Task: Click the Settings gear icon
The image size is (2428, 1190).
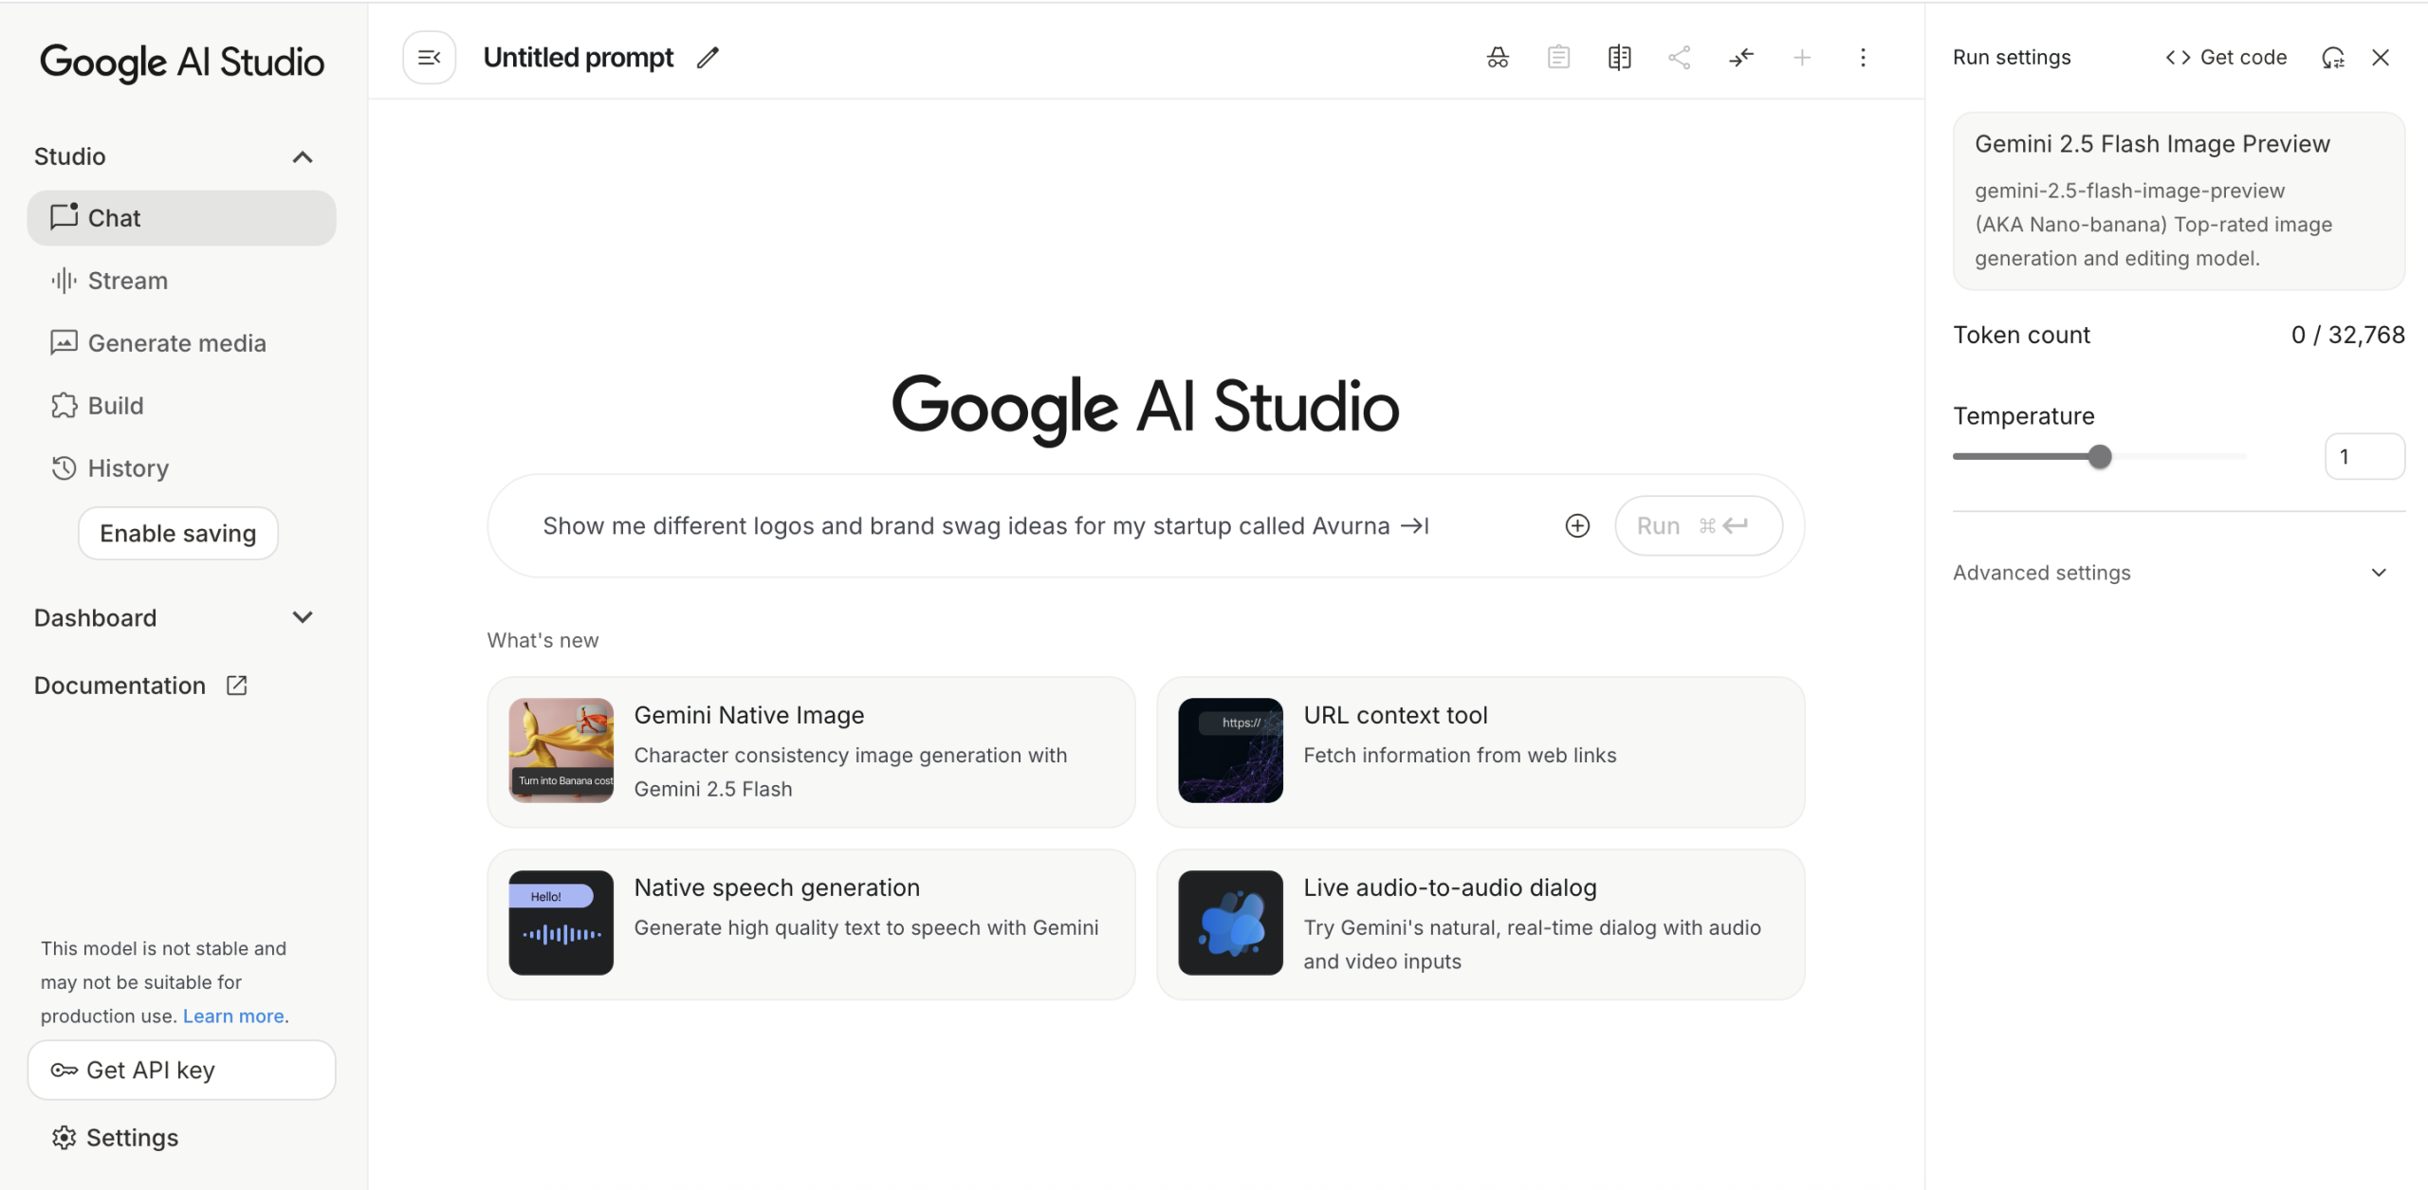Action: pos(64,1138)
